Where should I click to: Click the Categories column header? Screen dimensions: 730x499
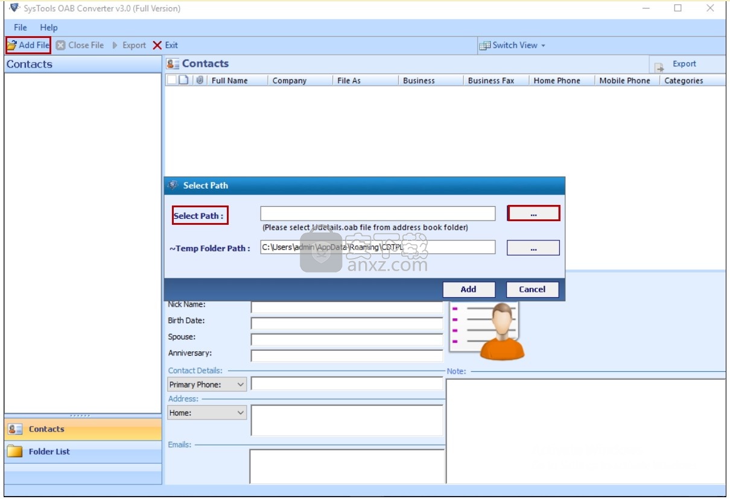[x=693, y=80]
